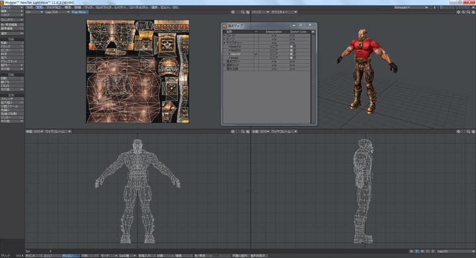Select the highlighted first layer slot at top right

(442, 7)
